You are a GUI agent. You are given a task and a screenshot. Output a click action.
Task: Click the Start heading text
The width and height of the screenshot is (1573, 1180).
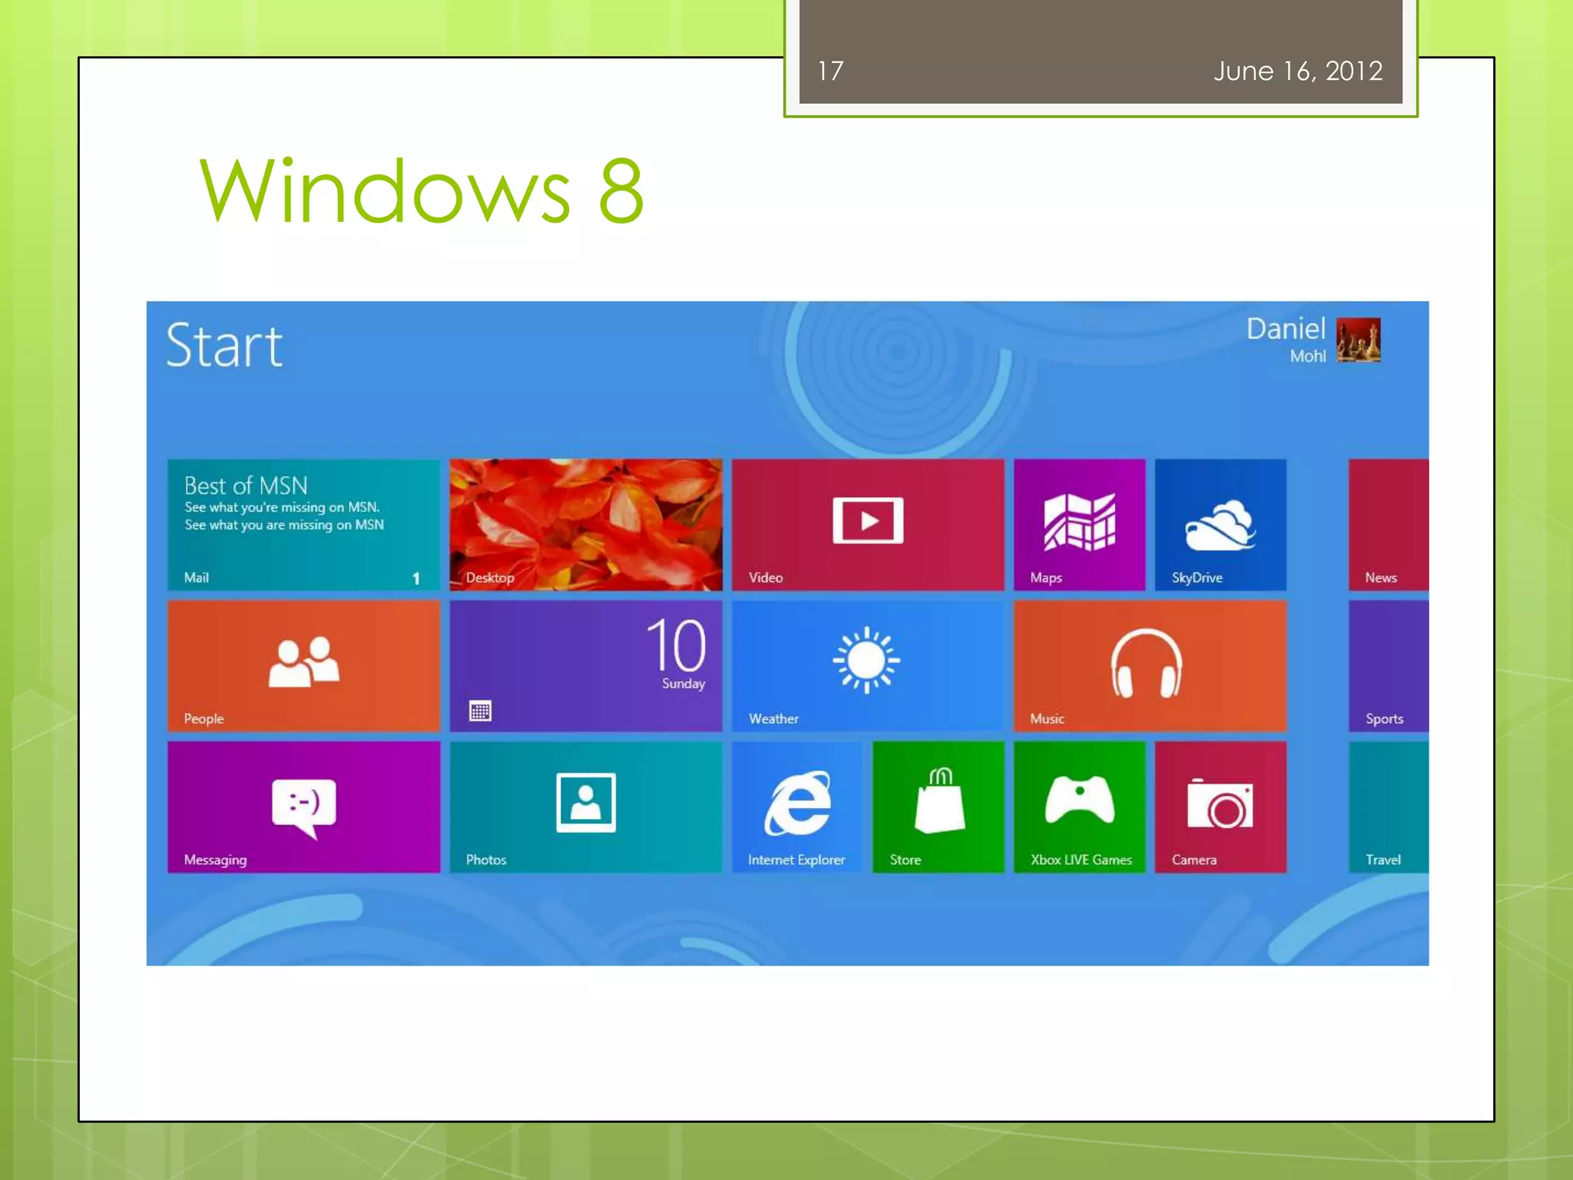point(224,346)
